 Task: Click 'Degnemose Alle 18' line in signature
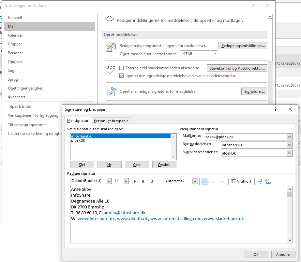[x=90, y=201]
